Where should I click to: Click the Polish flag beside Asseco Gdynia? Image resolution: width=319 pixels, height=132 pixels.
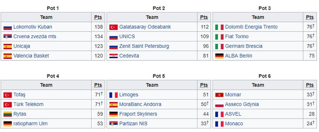tap(219, 104)
